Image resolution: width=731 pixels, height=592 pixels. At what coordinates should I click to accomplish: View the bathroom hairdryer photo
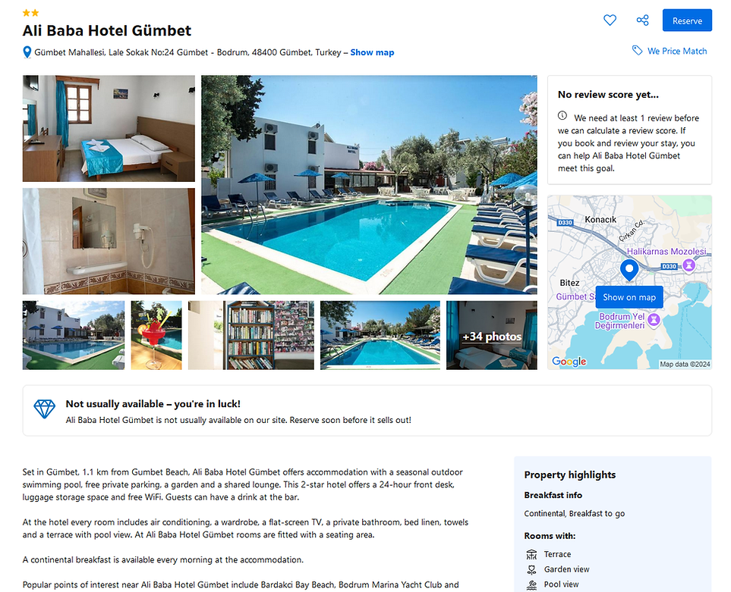[x=109, y=241]
